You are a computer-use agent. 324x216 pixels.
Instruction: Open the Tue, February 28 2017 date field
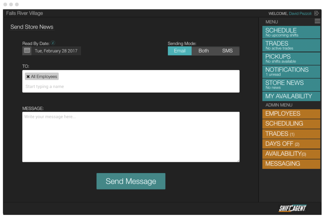56,51
